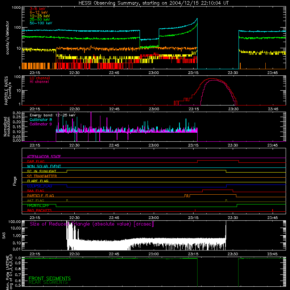Viewport: 290px width, 290px height.
Task: Click 22:30 tick label under Flags panel
Action: click(x=74, y=218)
